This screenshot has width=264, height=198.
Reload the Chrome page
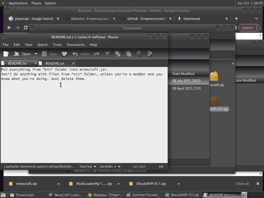(x=26, y=28)
